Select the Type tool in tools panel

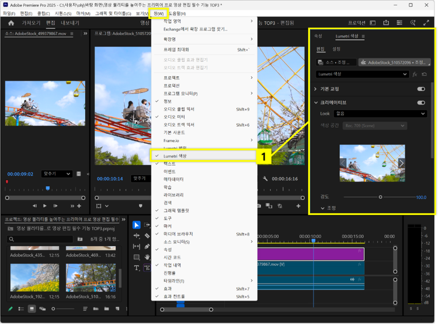(x=136, y=267)
